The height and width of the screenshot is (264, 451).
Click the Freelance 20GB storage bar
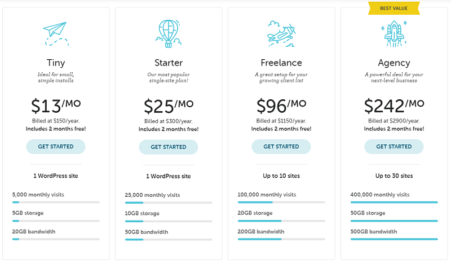[x=281, y=221]
